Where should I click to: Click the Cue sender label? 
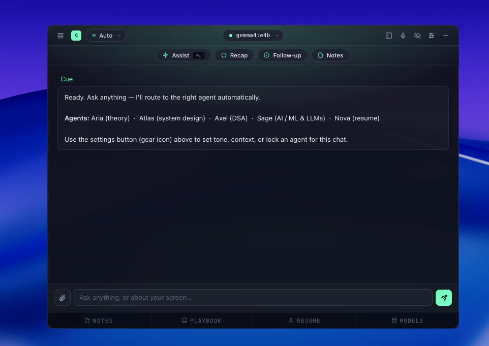coord(67,79)
